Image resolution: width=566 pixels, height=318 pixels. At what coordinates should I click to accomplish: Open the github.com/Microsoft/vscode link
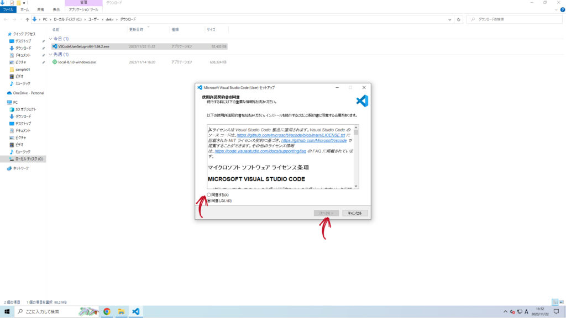(314, 141)
